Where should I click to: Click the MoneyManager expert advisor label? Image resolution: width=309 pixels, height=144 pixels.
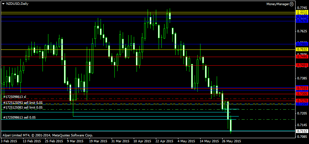pyautogui.click(x=278, y=4)
